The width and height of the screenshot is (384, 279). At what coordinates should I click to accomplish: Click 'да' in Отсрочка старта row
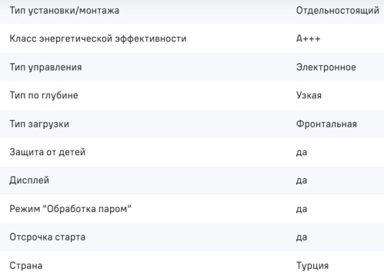coord(302,237)
